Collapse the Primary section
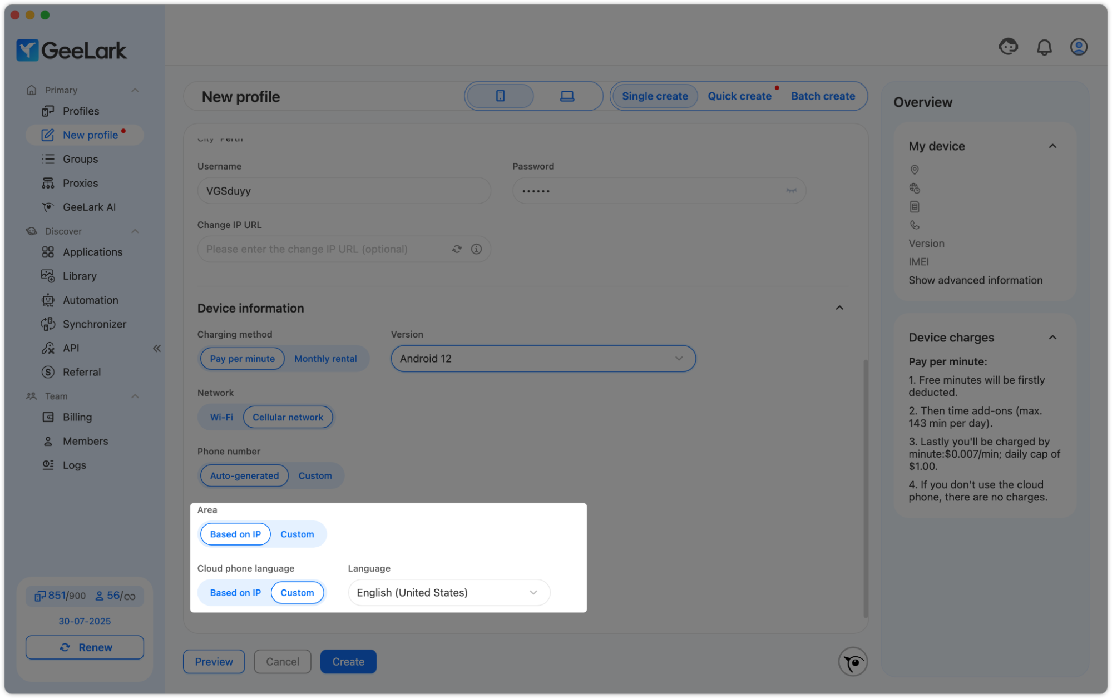Image resolution: width=1112 pixels, height=699 pixels. tap(135, 90)
